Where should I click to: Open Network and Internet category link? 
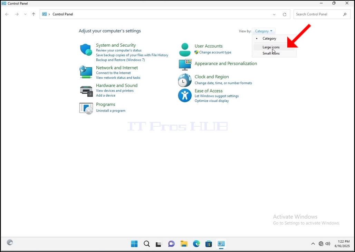(x=117, y=68)
